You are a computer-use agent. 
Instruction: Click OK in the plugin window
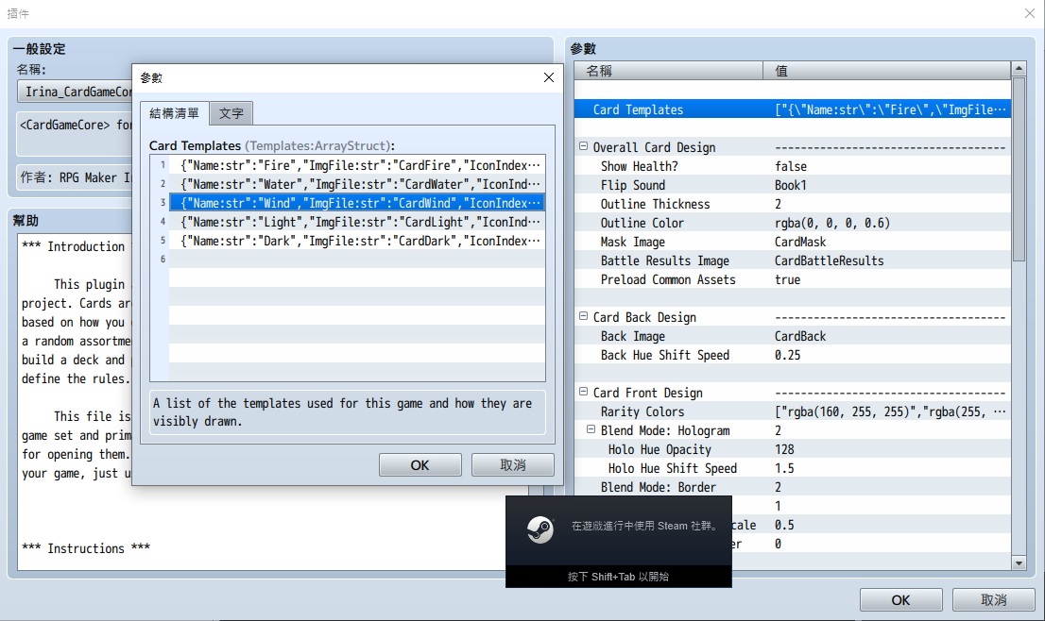point(900,600)
